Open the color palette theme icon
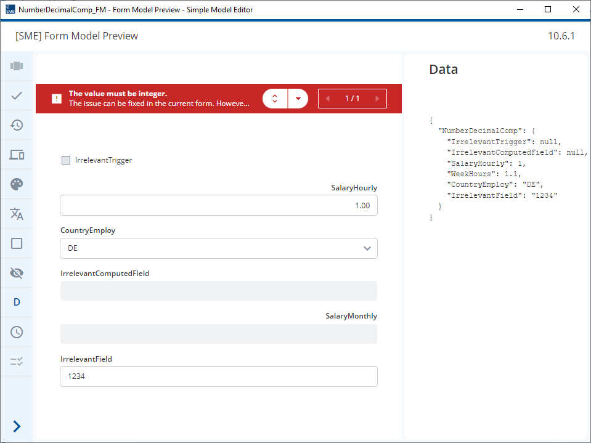 coord(17,184)
